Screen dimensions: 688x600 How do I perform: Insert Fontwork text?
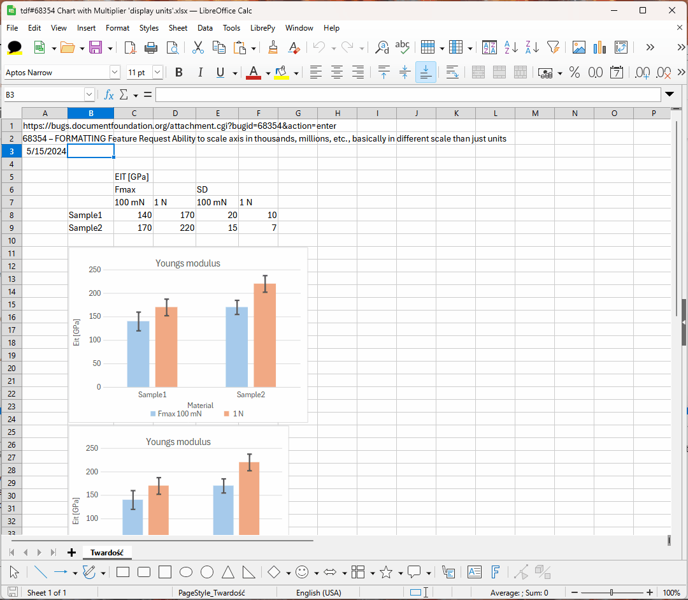pos(496,572)
